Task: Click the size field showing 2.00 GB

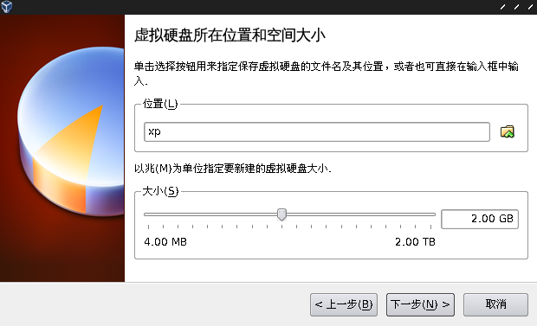Action: click(480, 219)
